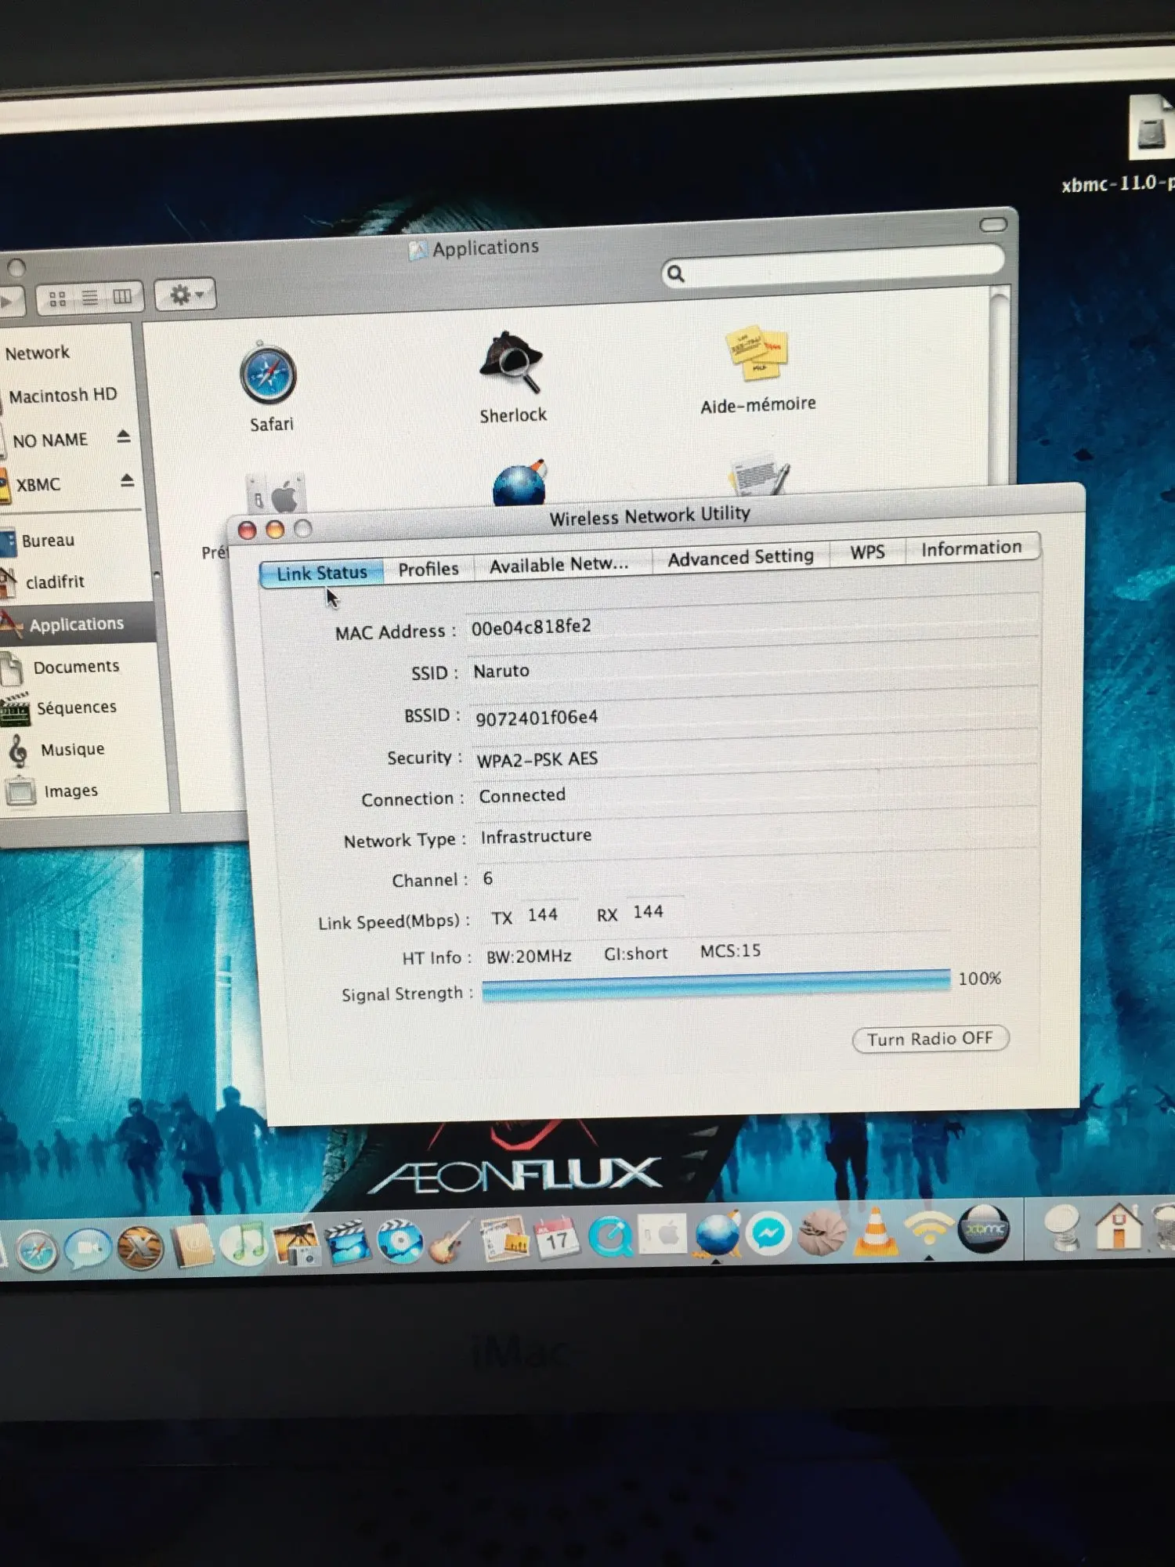
Task: Open iMovie clapperboard icon in the Dock
Action: [347, 1241]
